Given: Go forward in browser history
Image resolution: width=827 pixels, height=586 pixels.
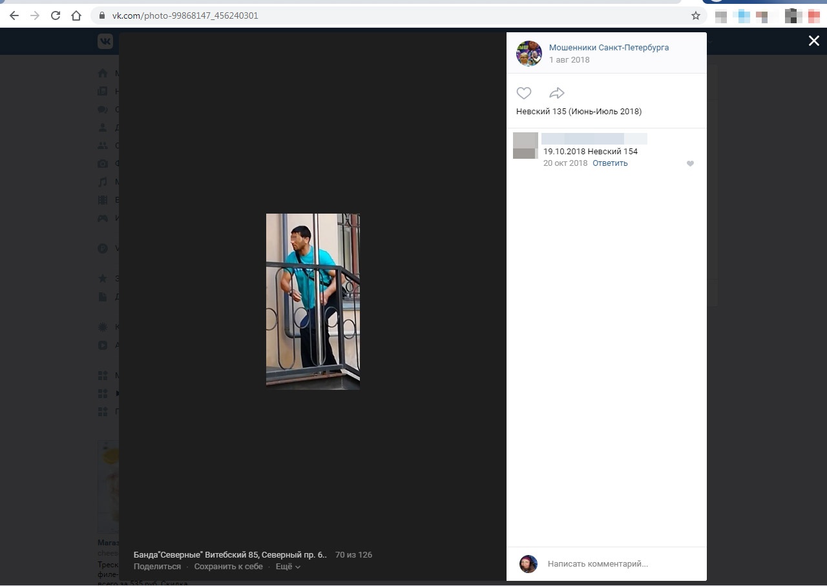Looking at the screenshot, I should pos(35,15).
